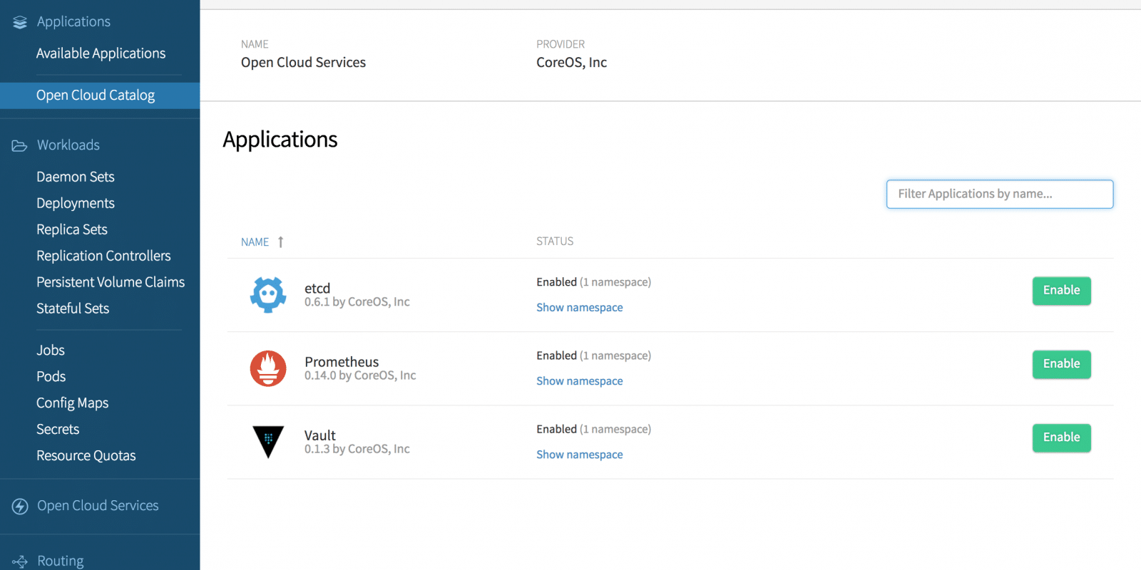The width and height of the screenshot is (1141, 570).
Task: Focus the Filter Applications by name field
Action: click(x=1000, y=194)
